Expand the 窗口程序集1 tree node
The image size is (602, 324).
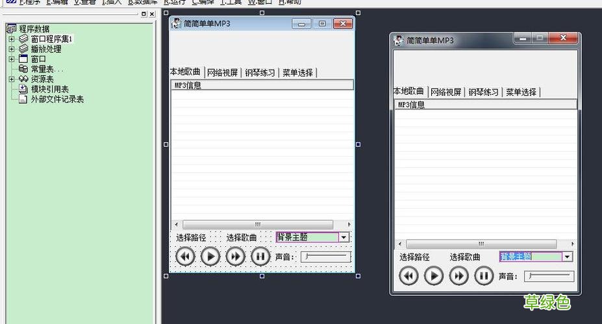[x=12, y=39]
